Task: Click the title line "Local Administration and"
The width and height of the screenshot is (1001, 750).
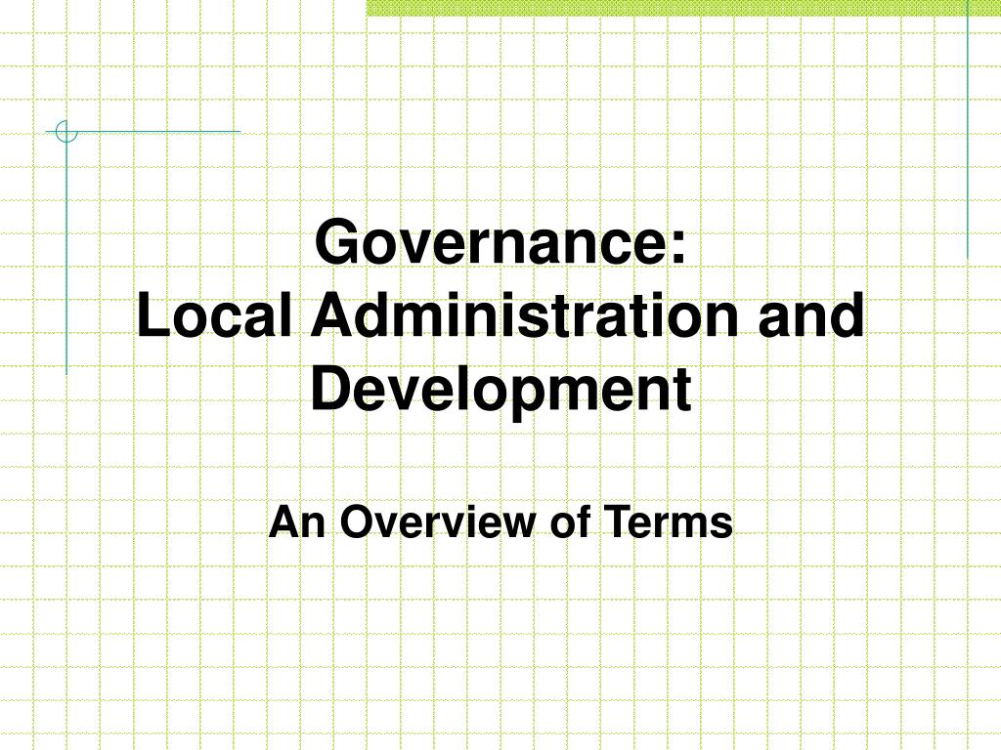Action: click(500, 315)
